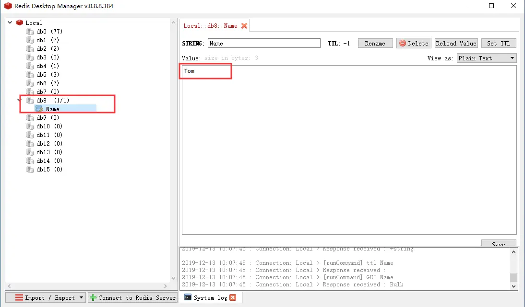Click the db1 database icon
The width and height of the screenshot is (525, 307).
30,40
